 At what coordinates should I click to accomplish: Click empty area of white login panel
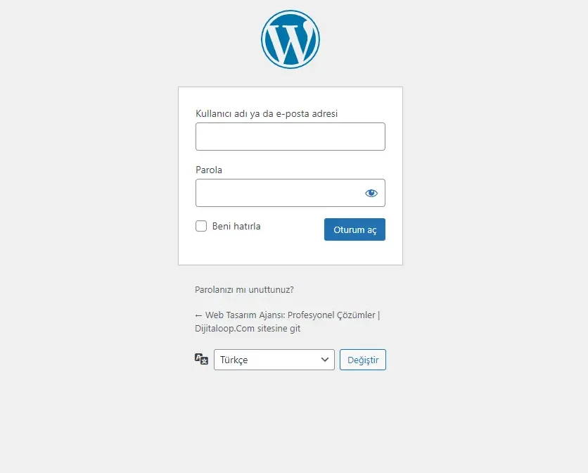[x=290, y=251]
